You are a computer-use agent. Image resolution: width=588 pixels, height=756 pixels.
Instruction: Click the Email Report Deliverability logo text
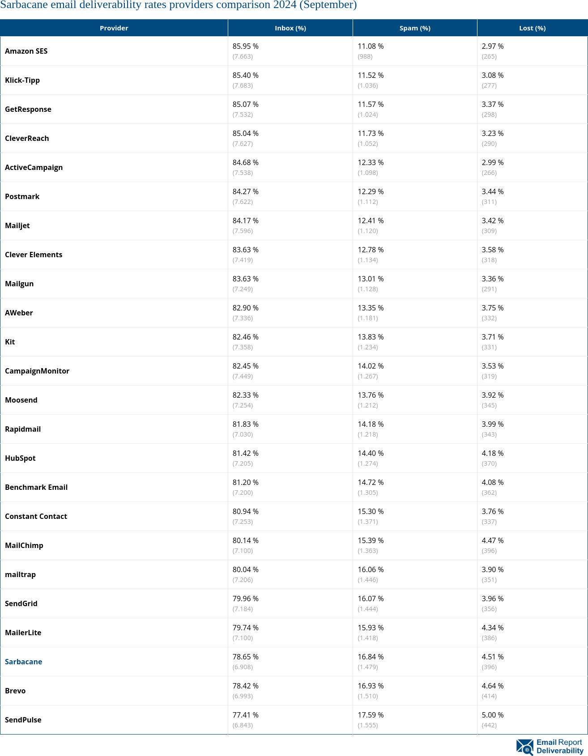[560, 747]
